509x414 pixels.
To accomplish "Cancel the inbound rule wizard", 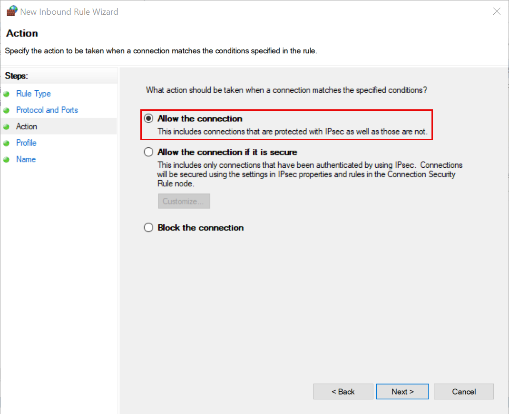I will pyautogui.click(x=464, y=392).
